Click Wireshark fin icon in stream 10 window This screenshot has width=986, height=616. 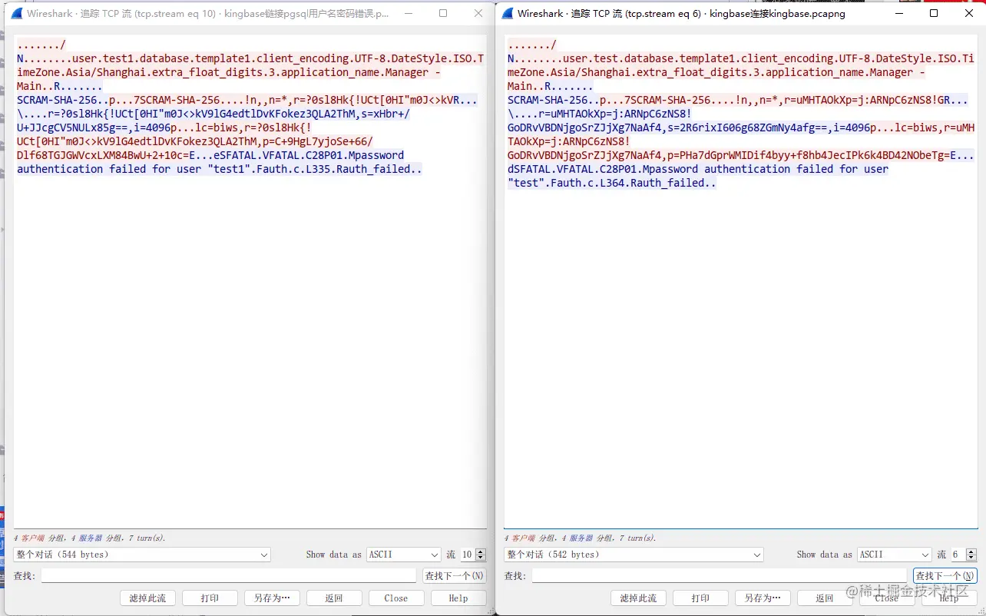tap(16, 14)
